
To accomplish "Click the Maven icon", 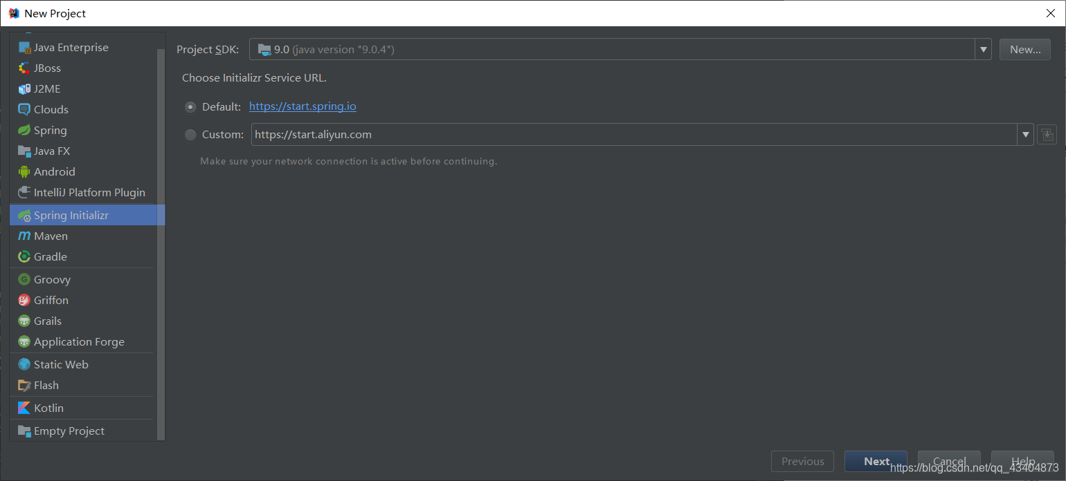I will tap(24, 236).
